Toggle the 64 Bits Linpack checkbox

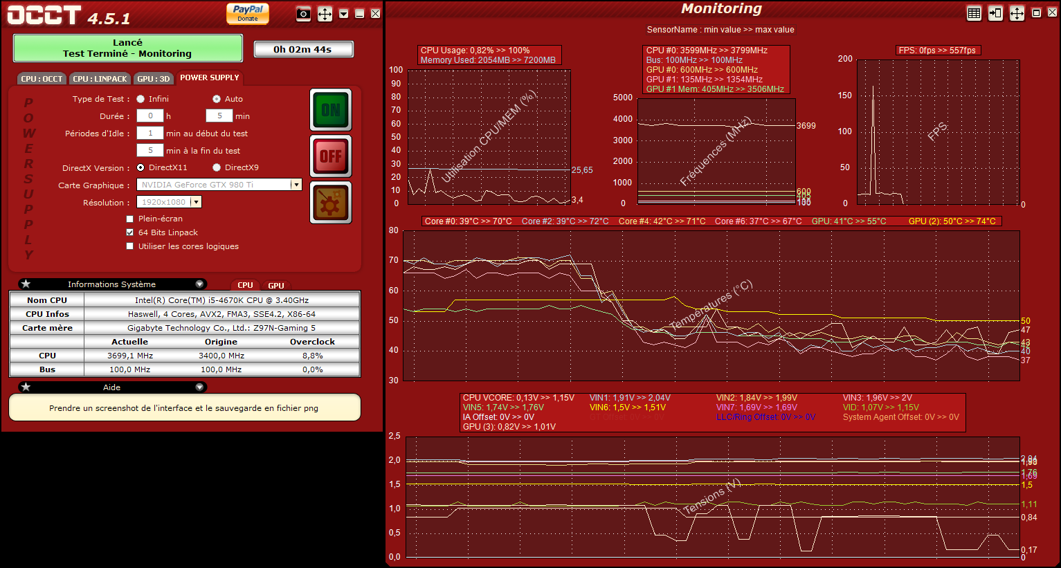(129, 232)
